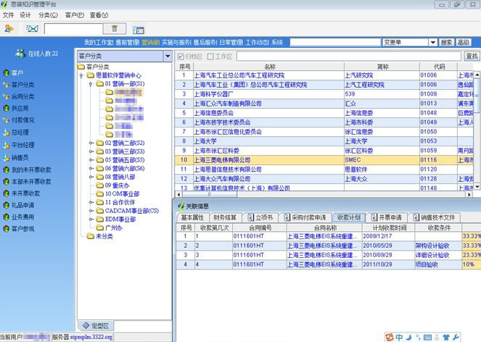Viewport: 481px width, 342px height.
Task: Click the 搜索 button
Action: (446, 42)
